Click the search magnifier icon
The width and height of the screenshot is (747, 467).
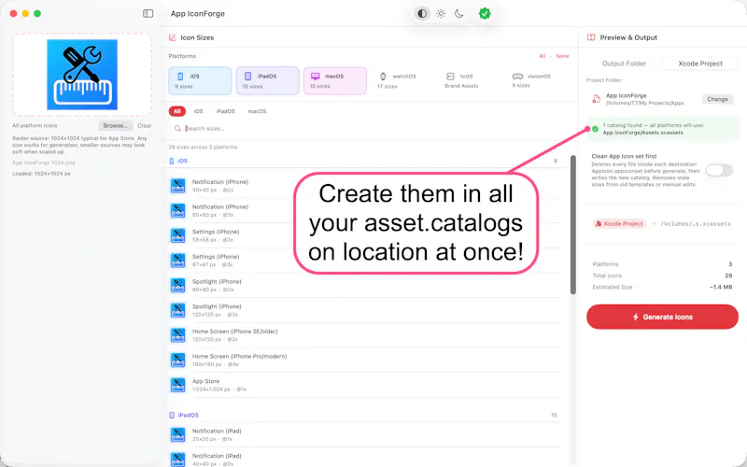[177, 128]
